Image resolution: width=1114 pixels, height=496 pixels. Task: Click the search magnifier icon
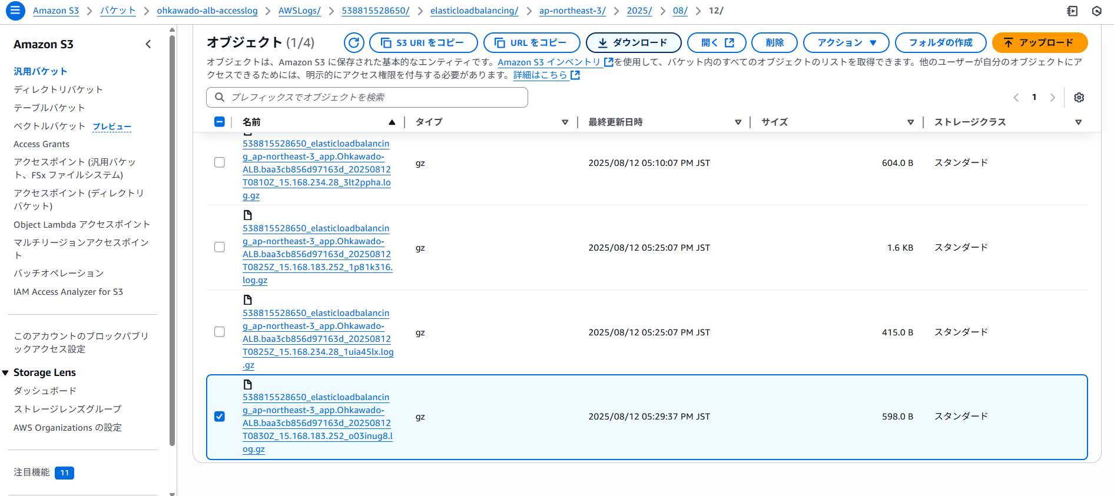click(220, 97)
